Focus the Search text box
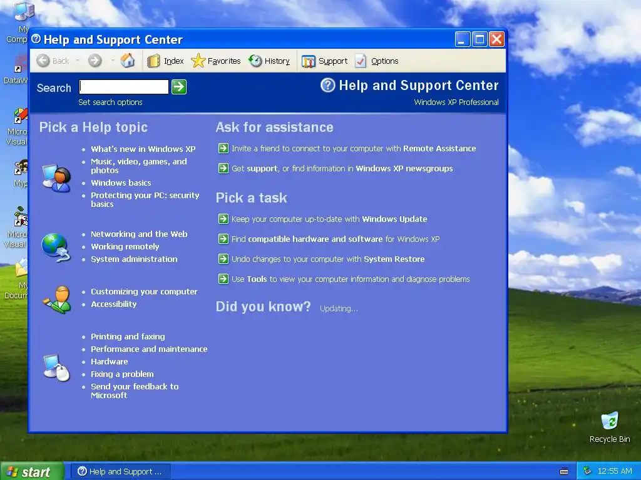641x480 pixels. tap(124, 86)
